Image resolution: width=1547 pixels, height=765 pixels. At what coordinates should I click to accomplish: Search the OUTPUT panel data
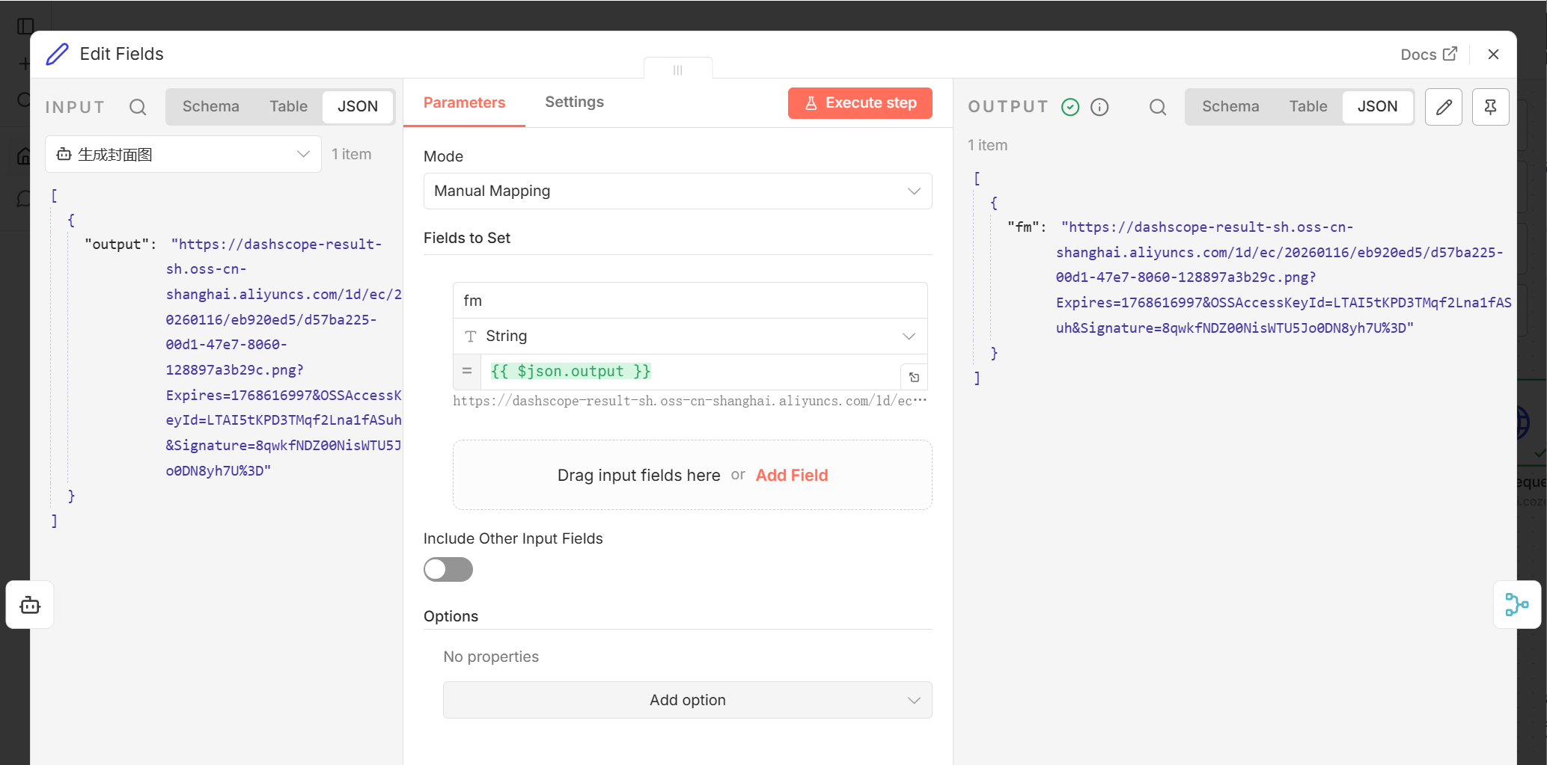(1158, 107)
